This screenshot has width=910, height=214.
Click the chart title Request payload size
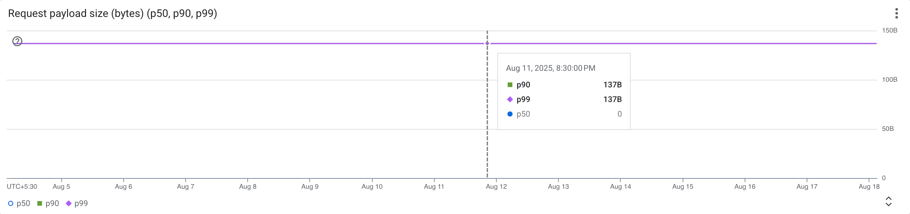pos(112,13)
